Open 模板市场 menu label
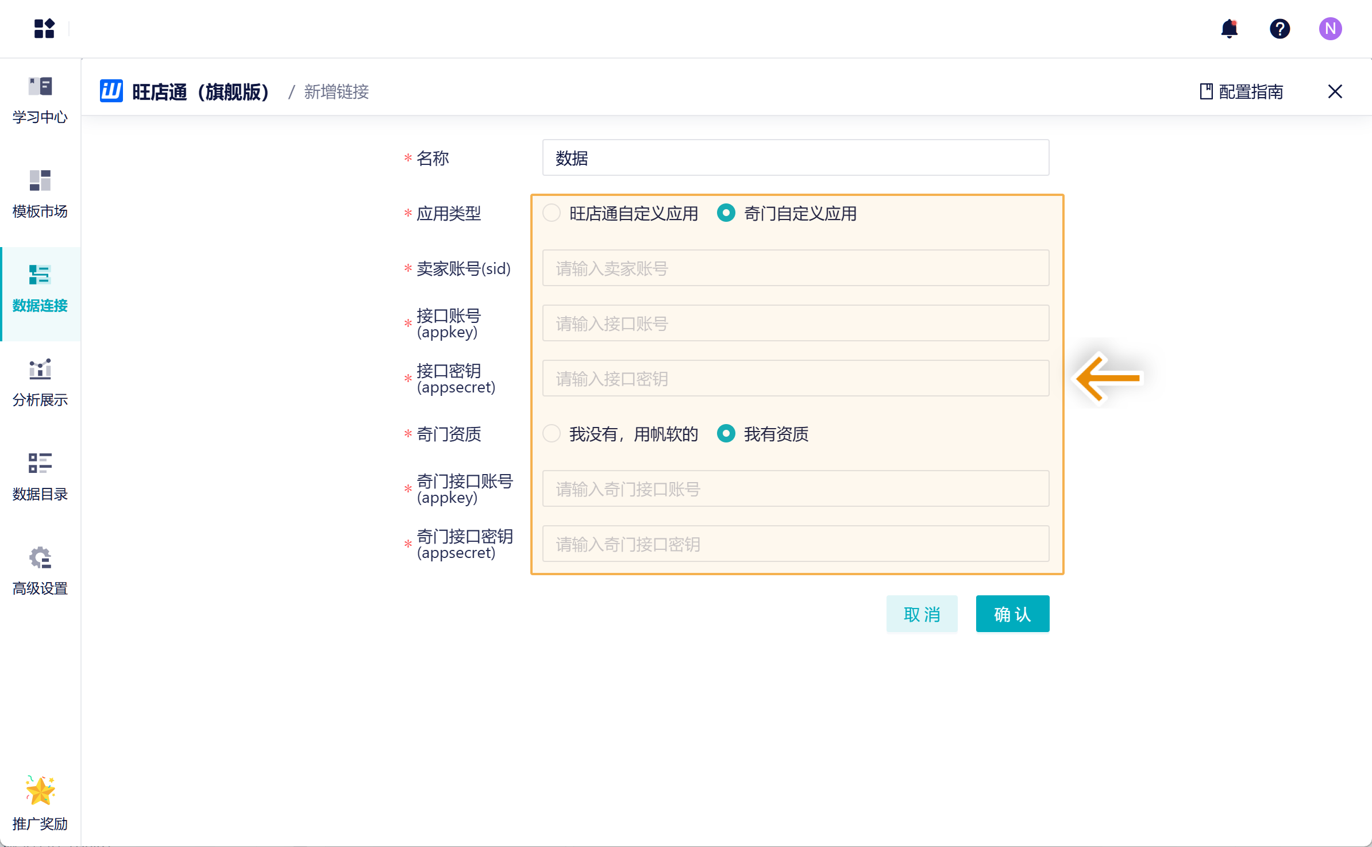This screenshot has height=847, width=1372. 40,211
